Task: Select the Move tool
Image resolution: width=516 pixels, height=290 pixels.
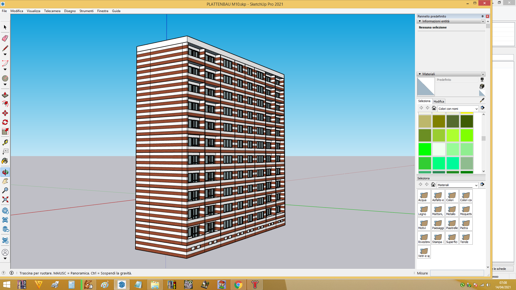Action: point(5,113)
